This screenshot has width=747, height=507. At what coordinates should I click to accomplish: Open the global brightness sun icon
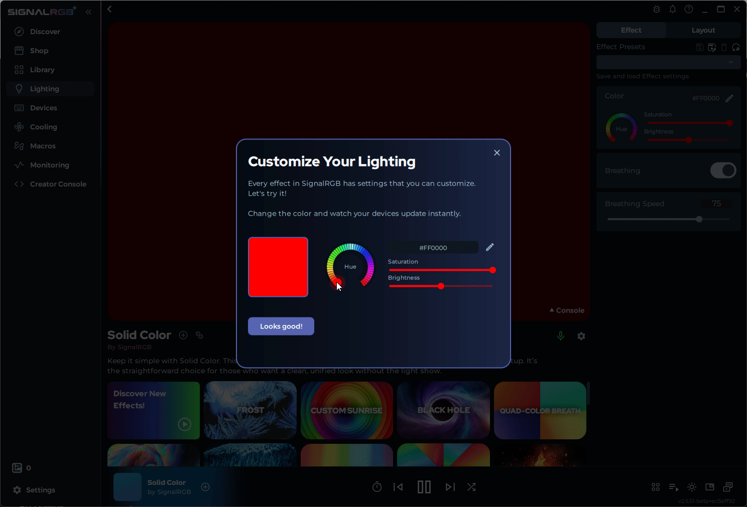pos(691,486)
